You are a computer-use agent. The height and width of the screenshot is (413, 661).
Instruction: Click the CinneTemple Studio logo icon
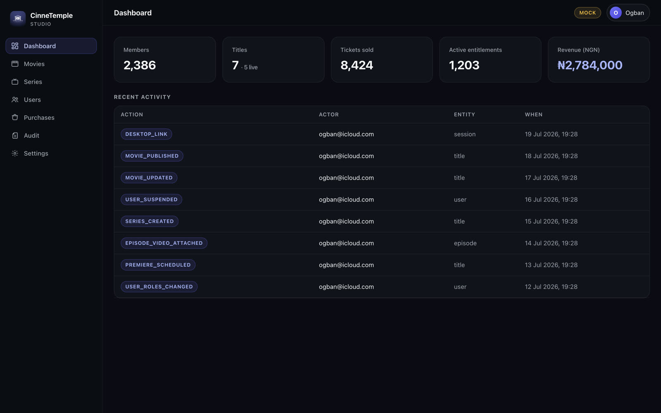point(18,19)
